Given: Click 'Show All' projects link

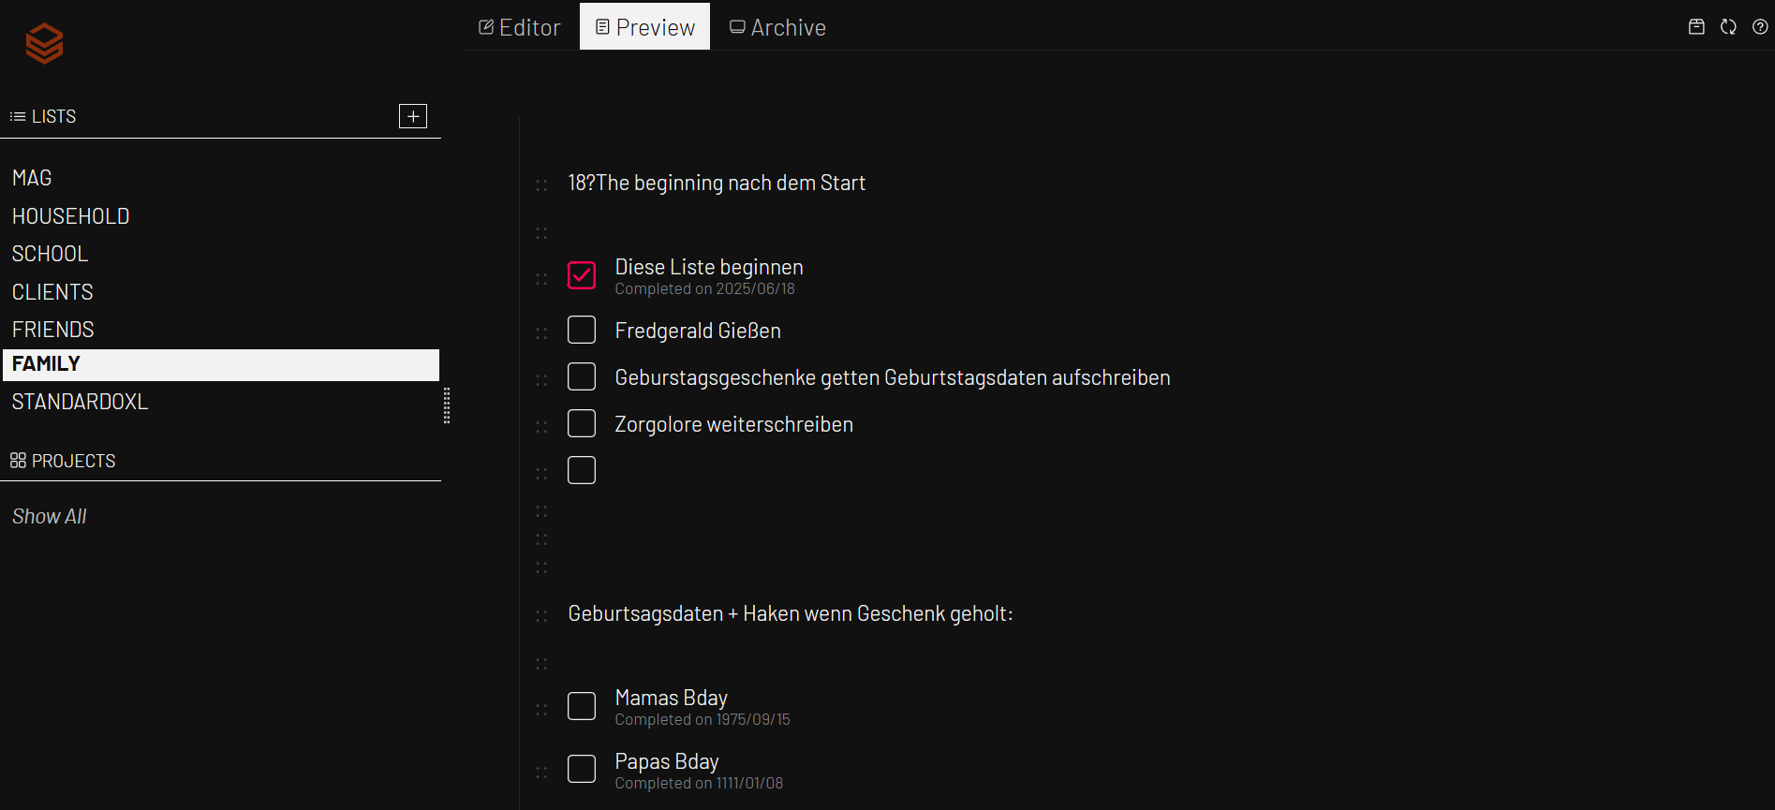Looking at the screenshot, I should tap(49, 517).
